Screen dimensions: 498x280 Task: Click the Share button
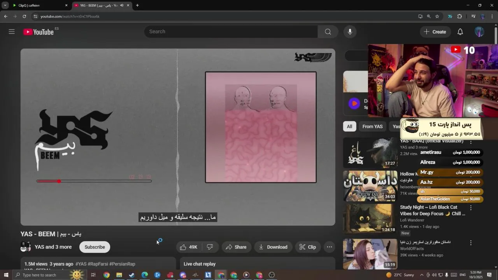[x=236, y=247]
